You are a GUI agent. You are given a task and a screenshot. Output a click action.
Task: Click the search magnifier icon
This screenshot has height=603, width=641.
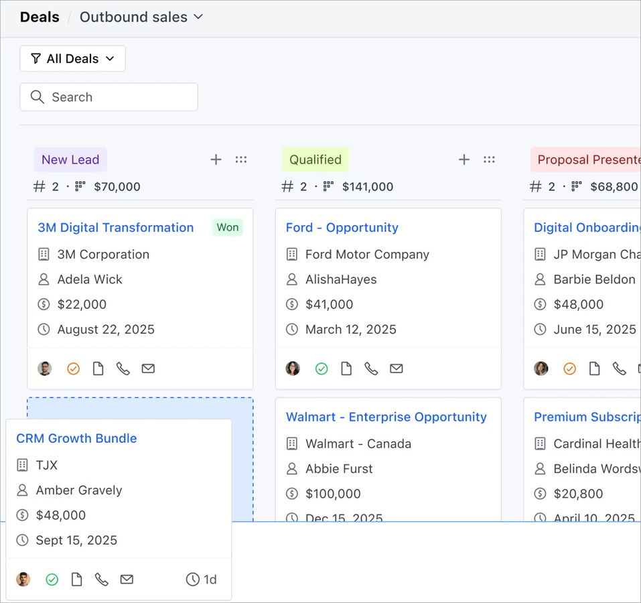(x=38, y=97)
